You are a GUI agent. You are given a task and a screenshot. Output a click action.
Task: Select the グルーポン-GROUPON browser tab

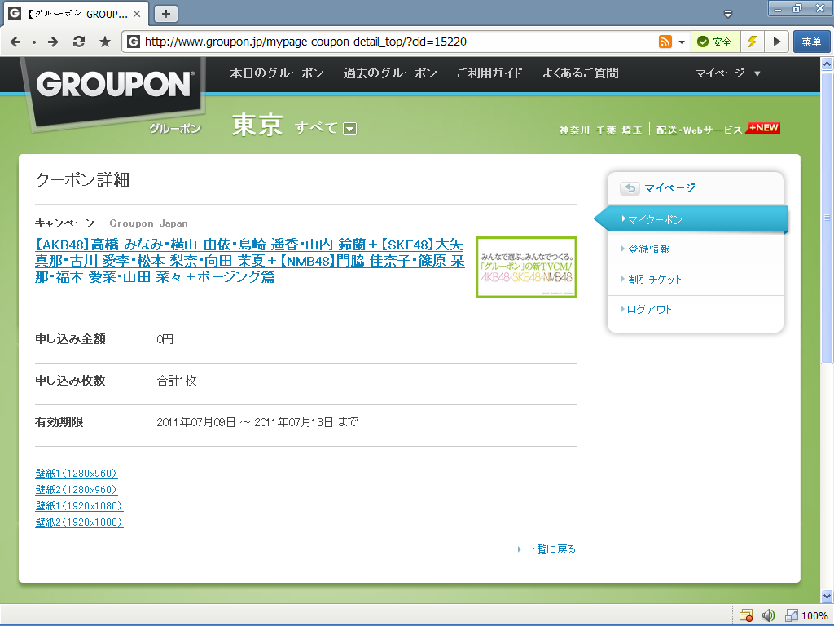(76, 14)
